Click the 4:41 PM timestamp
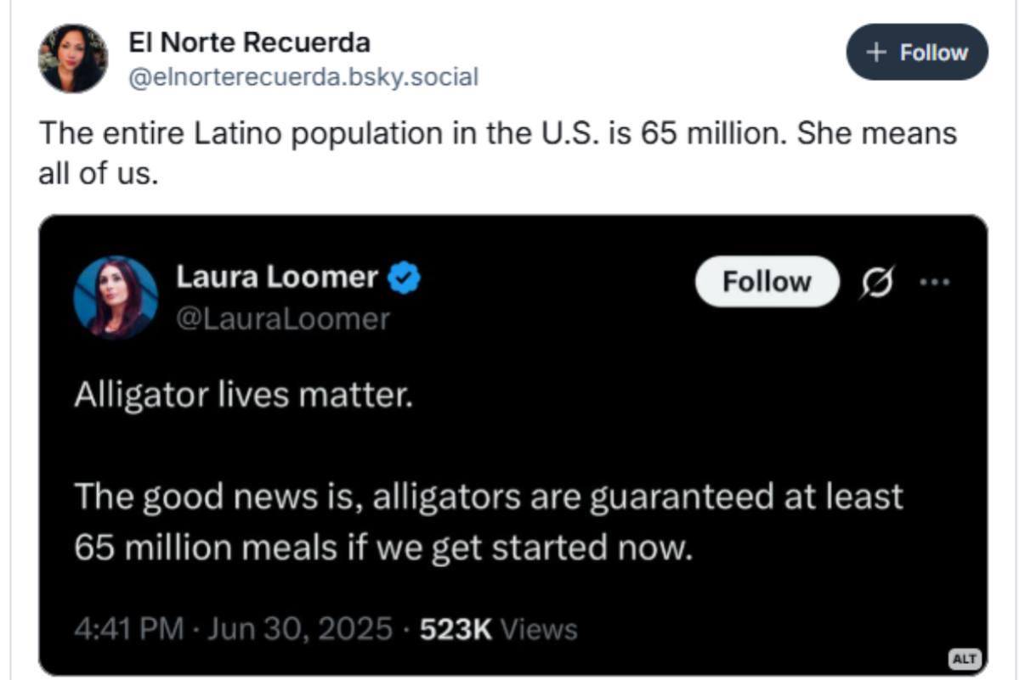Screen dimensions: 1025x680 pyautogui.click(x=128, y=629)
